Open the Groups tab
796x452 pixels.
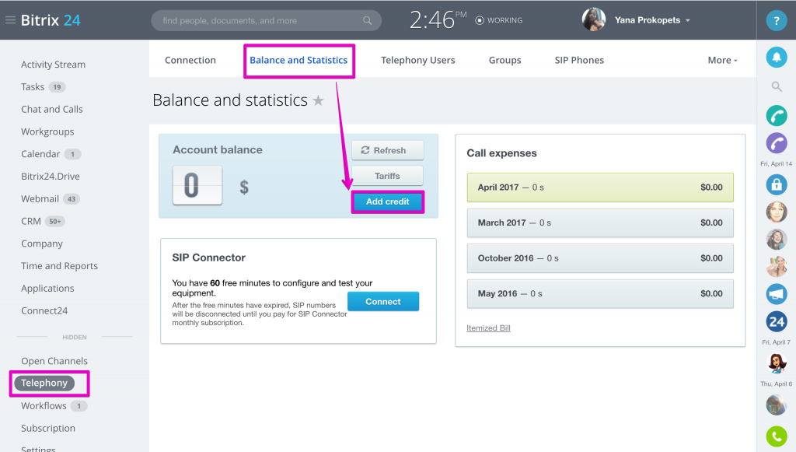[x=505, y=61]
